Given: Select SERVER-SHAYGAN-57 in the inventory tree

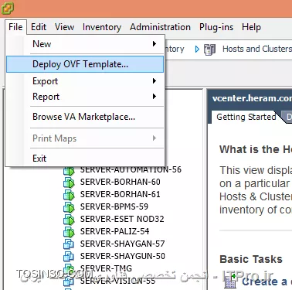Looking at the screenshot, I should (122, 244).
